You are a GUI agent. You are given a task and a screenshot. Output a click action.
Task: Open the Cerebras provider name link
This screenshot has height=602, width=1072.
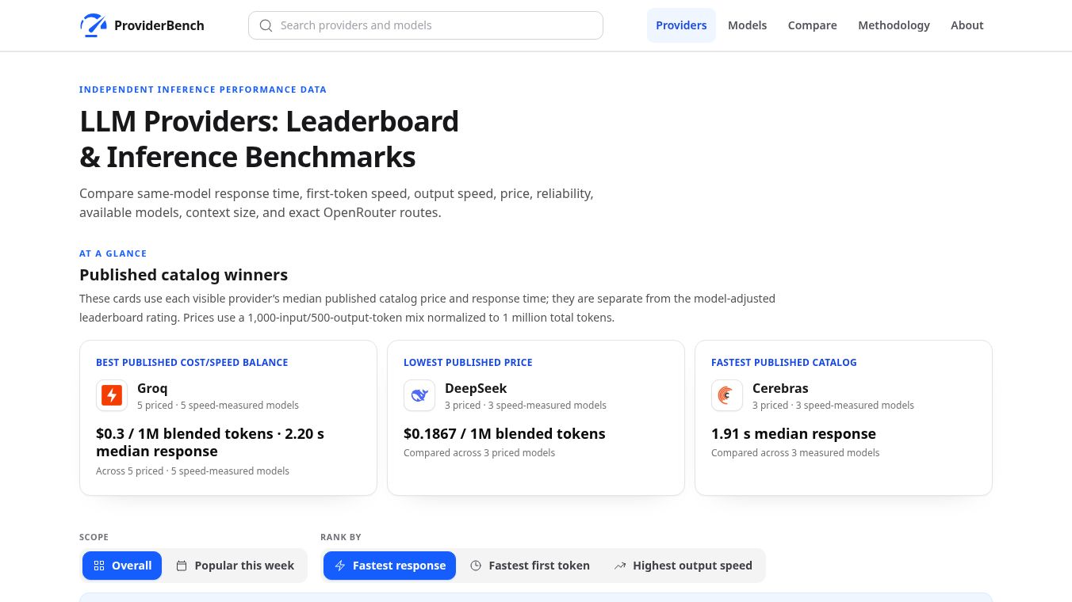pos(780,388)
